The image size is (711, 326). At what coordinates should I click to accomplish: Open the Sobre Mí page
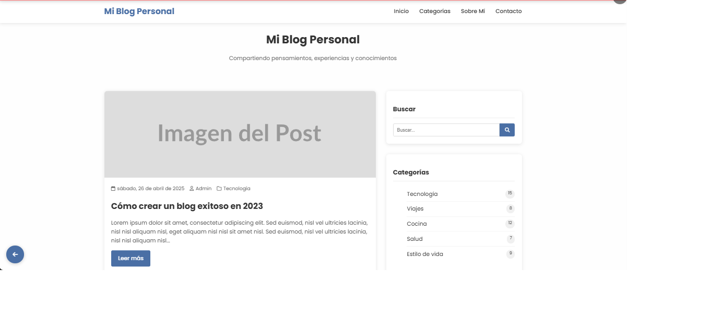472,11
